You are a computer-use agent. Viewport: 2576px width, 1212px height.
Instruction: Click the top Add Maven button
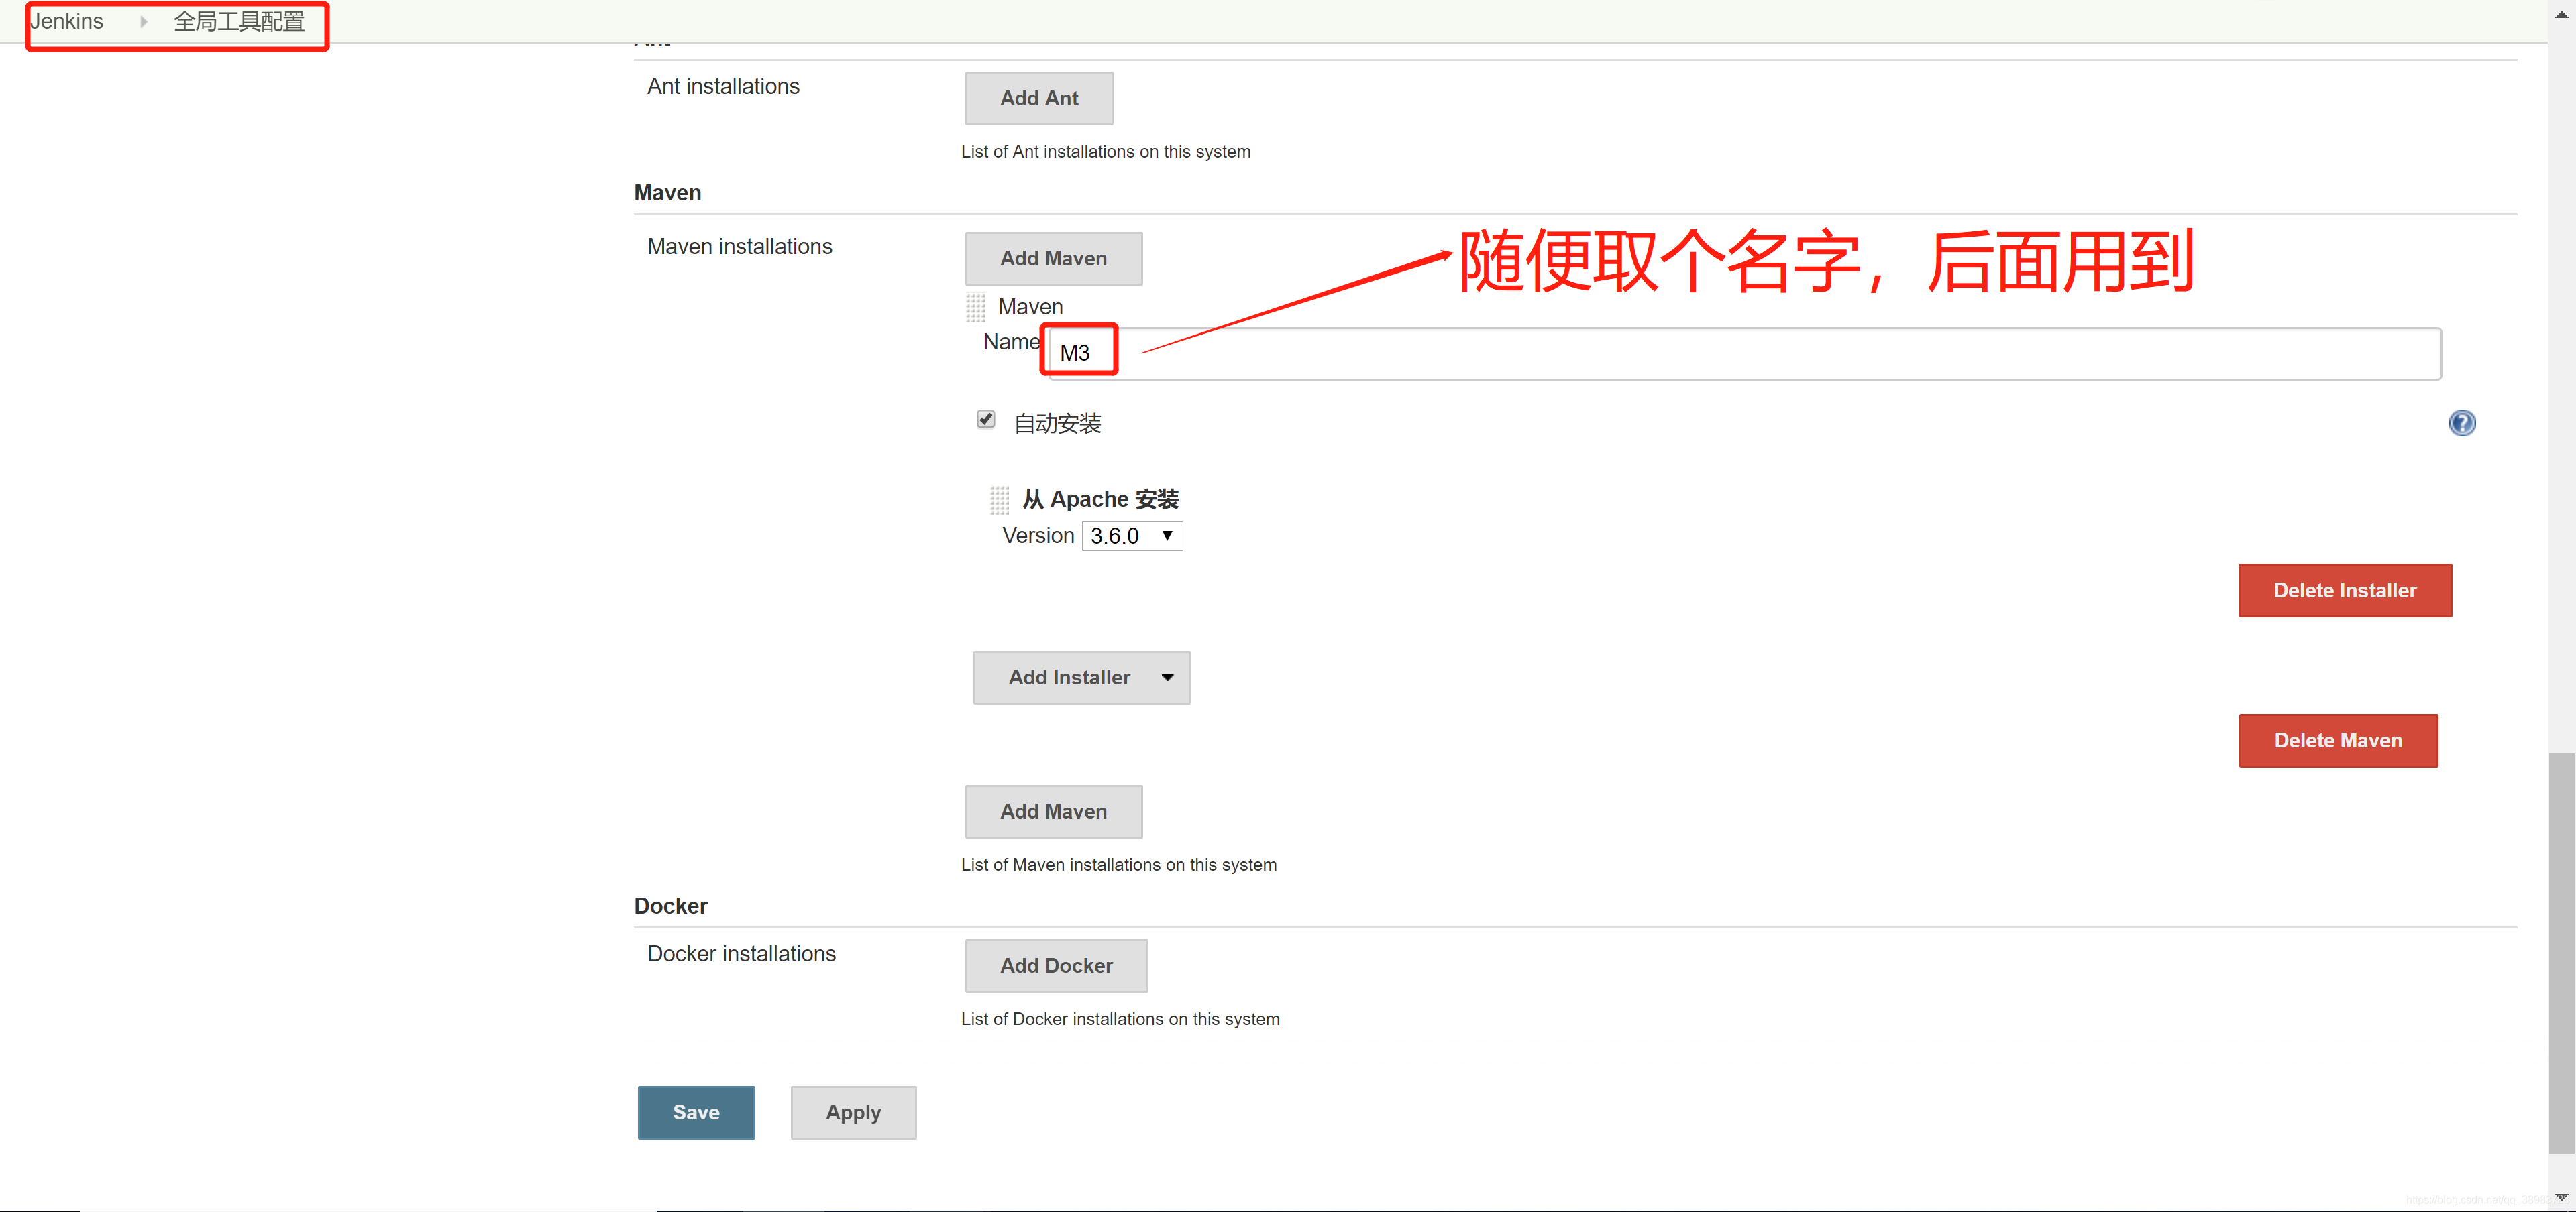point(1053,259)
